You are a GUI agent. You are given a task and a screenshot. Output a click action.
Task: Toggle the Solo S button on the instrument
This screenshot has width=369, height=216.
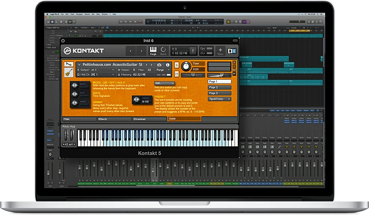177,65
